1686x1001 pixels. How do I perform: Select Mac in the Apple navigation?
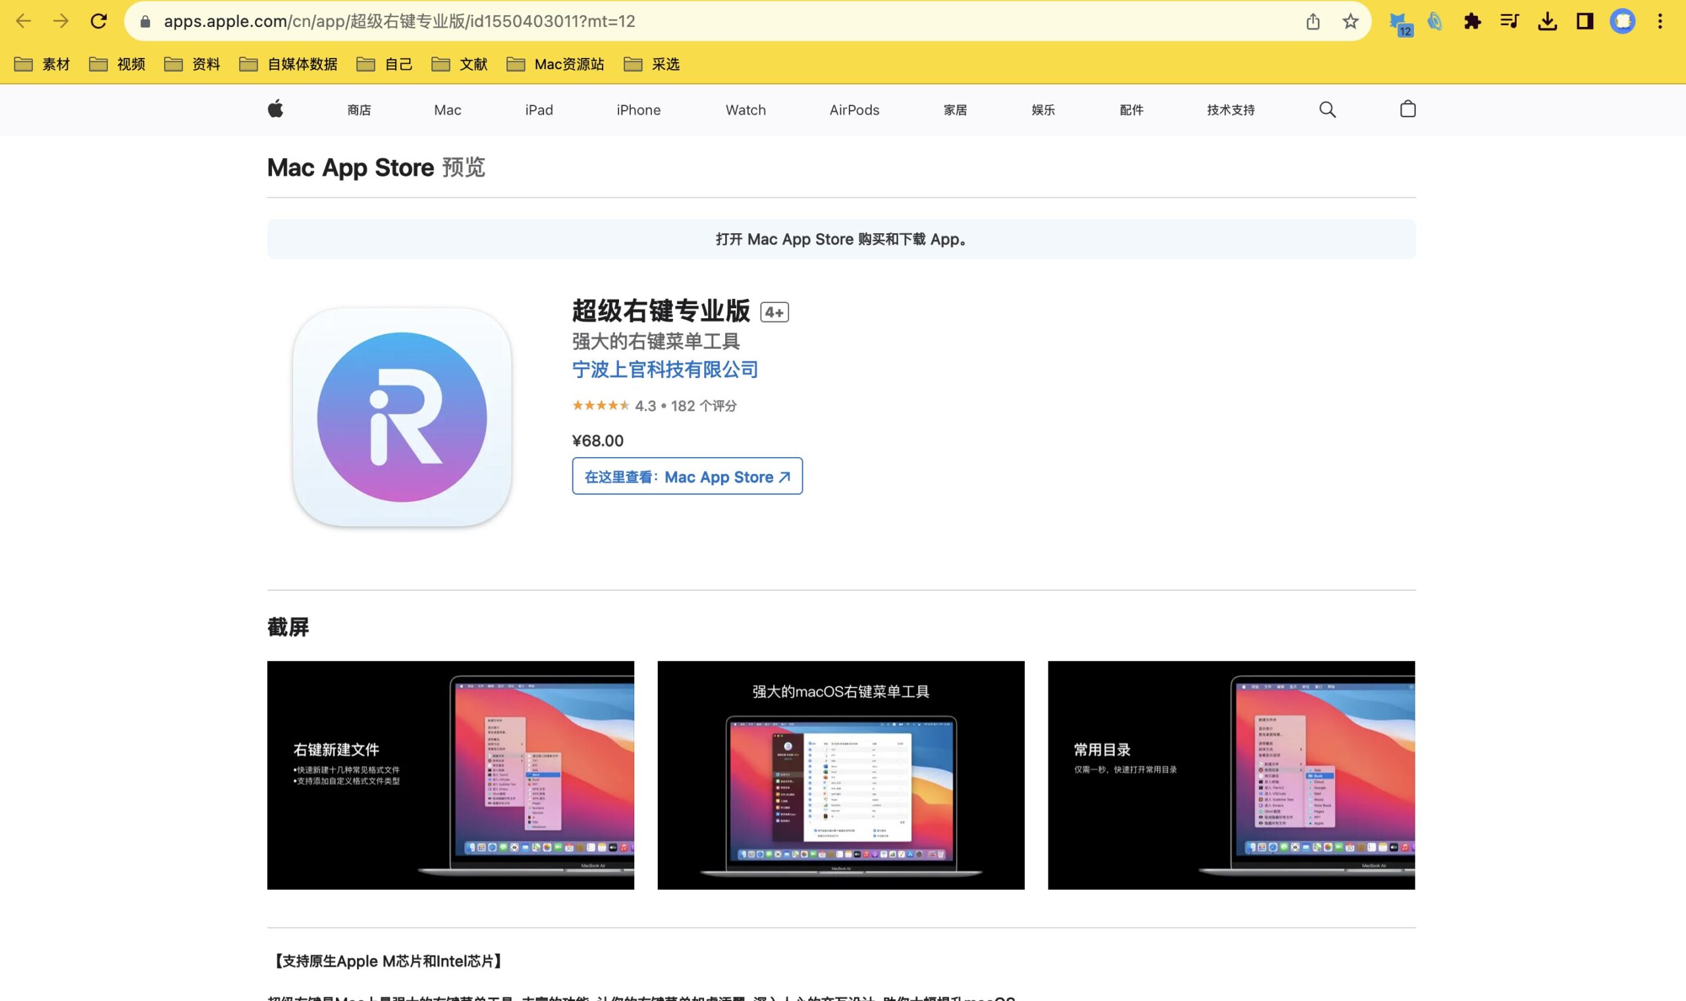[447, 109]
